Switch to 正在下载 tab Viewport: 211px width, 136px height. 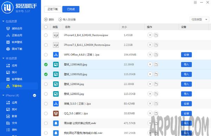point(53,9)
